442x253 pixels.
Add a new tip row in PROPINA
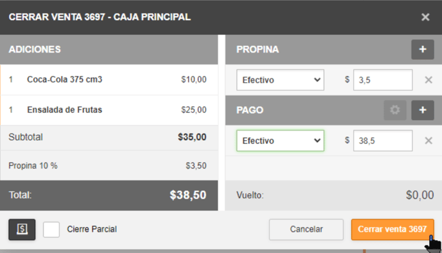tap(423, 49)
